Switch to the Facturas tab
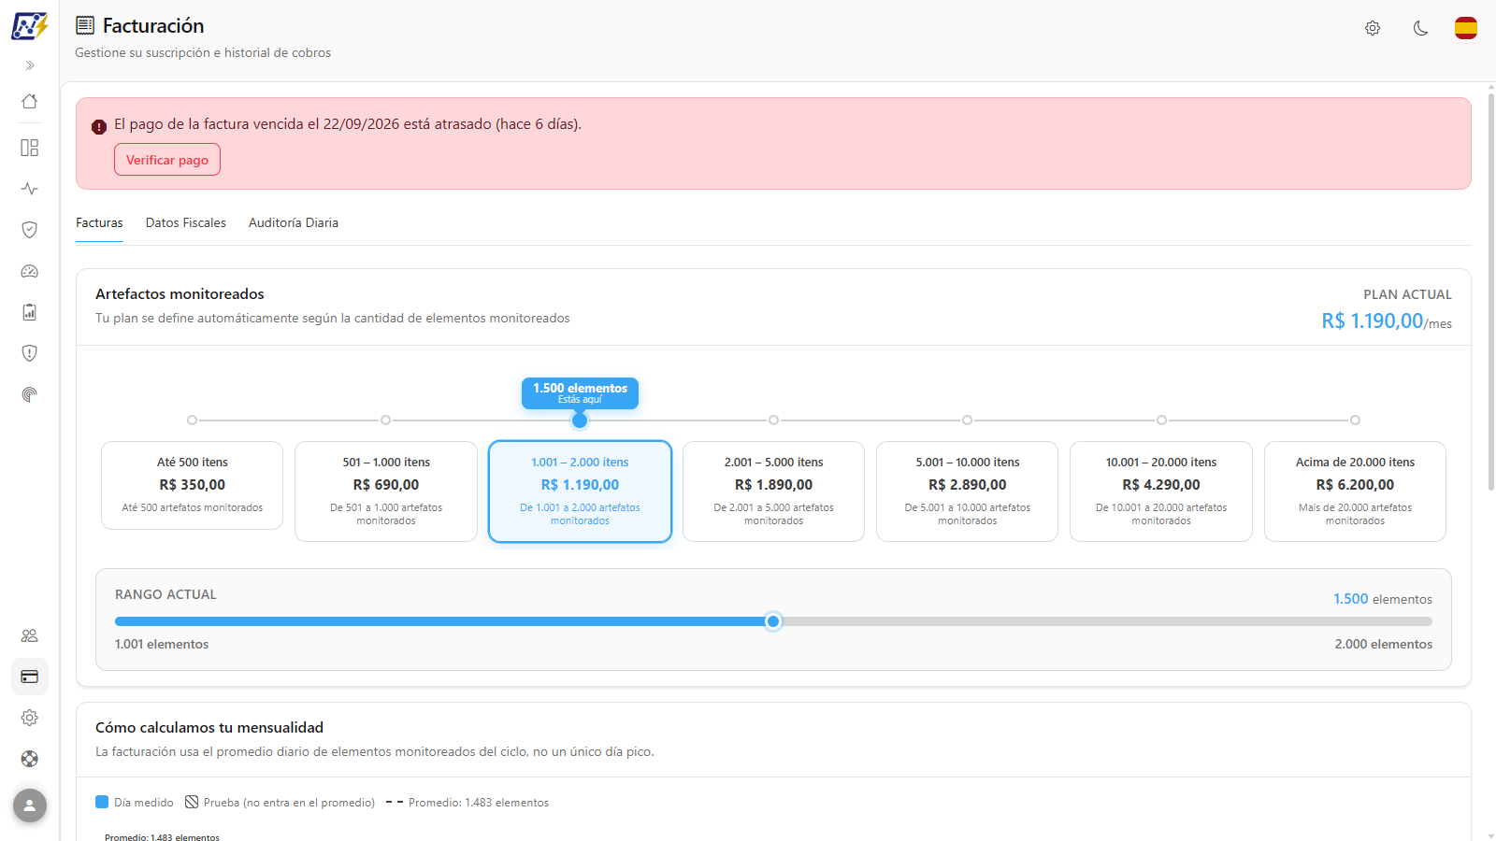Image resolution: width=1496 pixels, height=841 pixels. coord(99,222)
